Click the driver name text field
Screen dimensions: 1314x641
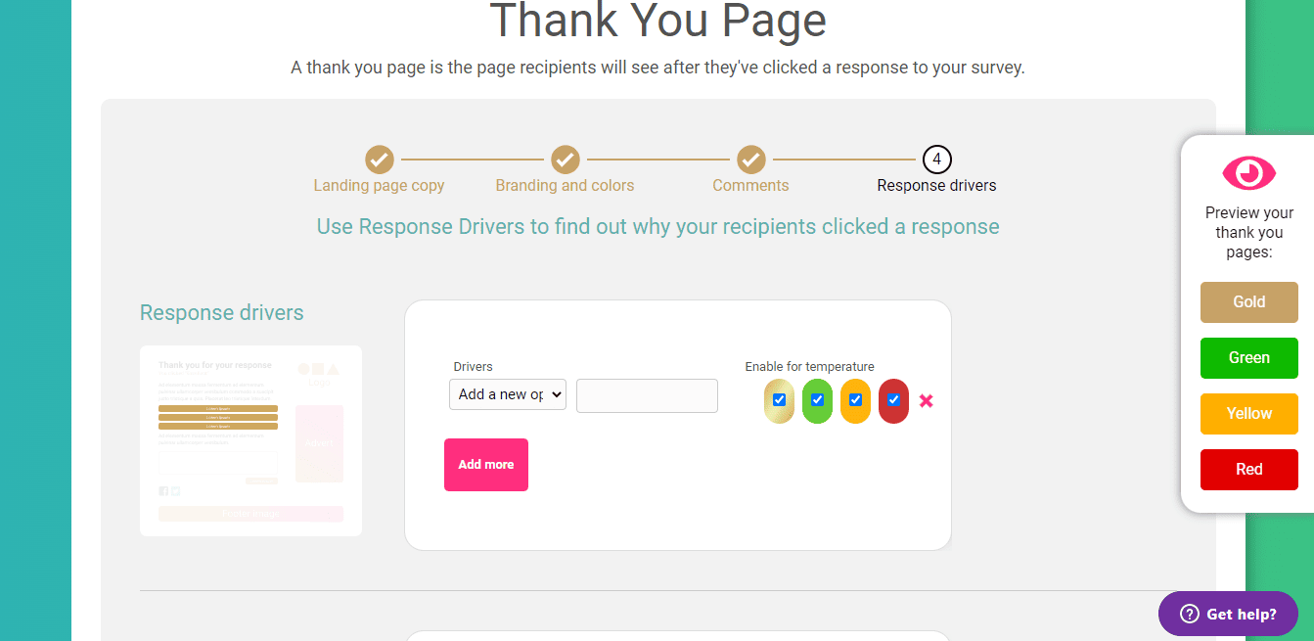(x=647, y=395)
